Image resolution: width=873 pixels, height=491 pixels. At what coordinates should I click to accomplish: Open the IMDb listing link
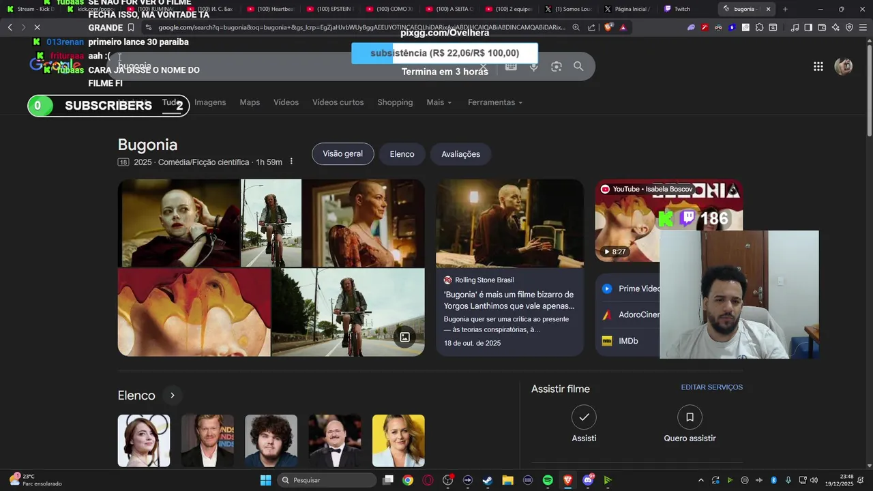point(627,341)
